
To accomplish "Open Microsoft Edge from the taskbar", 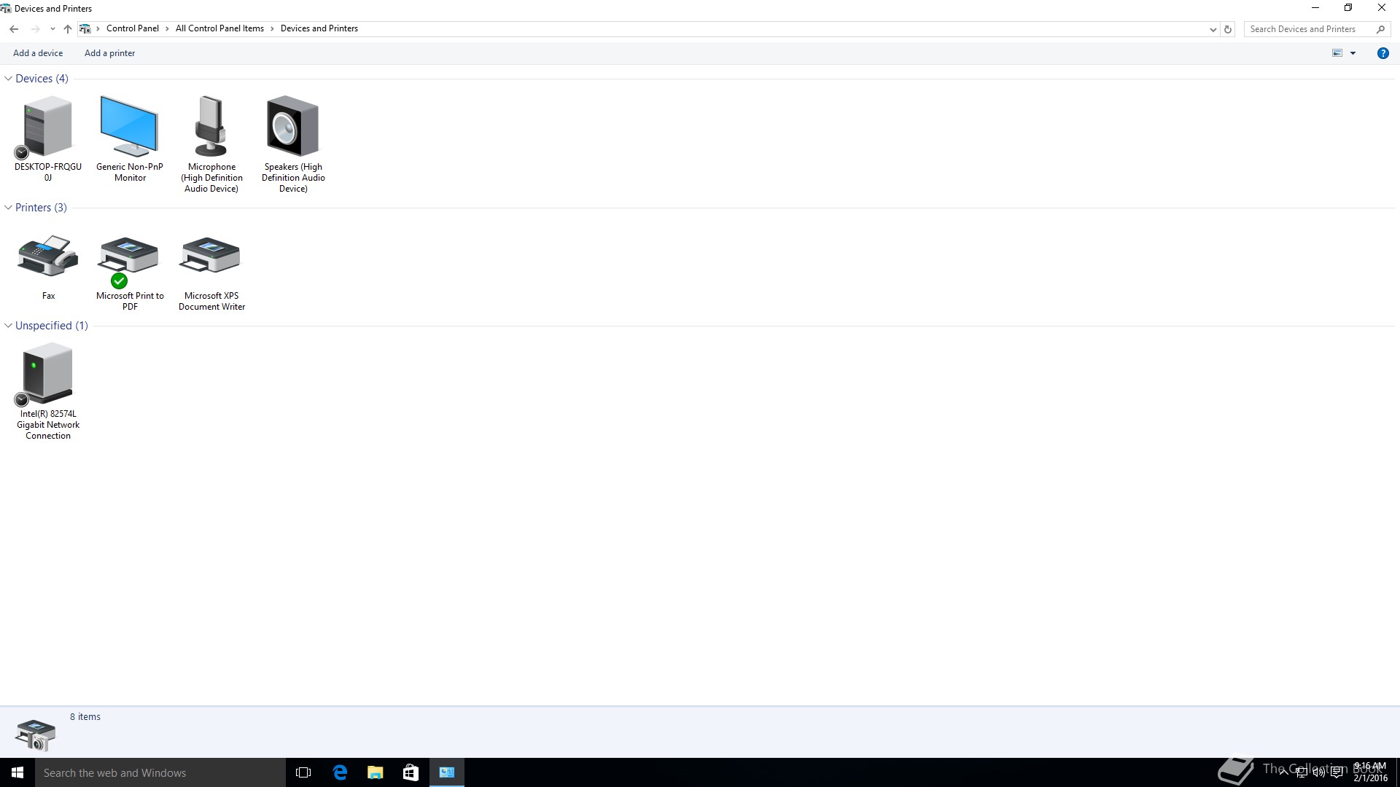I will click(x=340, y=772).
